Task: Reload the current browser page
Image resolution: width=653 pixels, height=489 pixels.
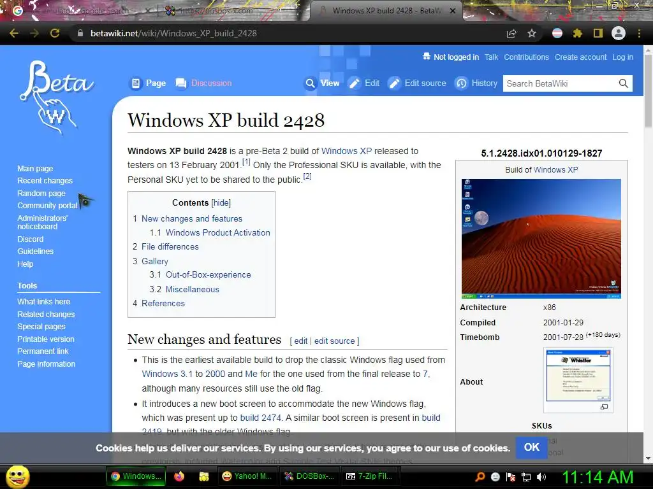Action: pos(55,33)
